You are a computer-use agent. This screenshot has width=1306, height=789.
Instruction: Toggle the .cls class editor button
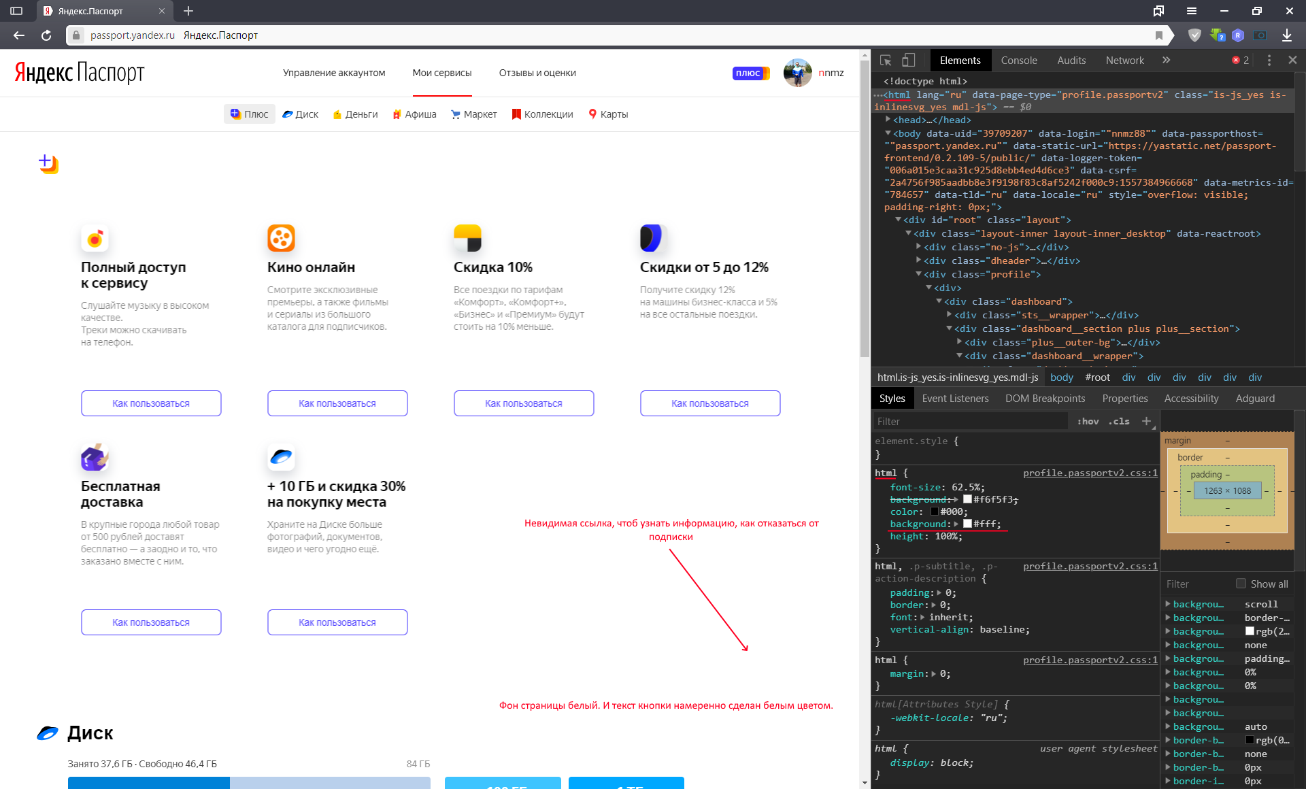(x=1119, y=421)
